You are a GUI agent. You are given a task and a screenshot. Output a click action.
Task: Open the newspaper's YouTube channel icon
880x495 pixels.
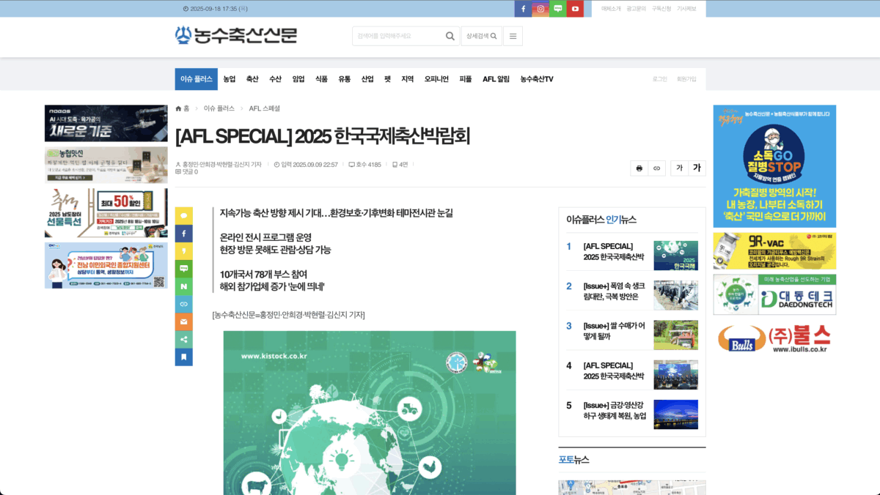pyautogui.click(x=574, y=9)
